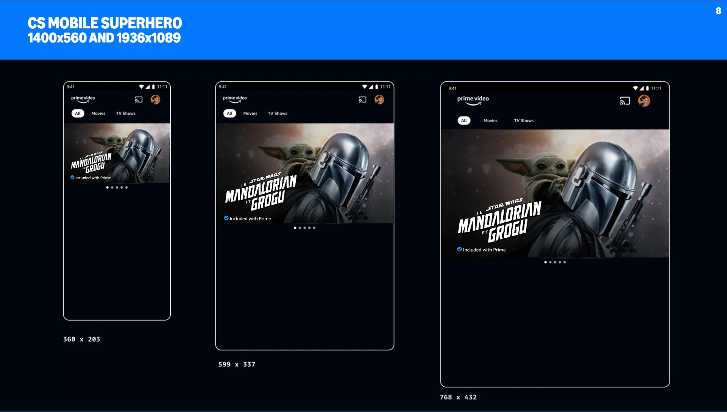Click the 599 x 337 size label
Image resolution: width=727 pixels, height=412 pixels.
click(x=237, y=364)
